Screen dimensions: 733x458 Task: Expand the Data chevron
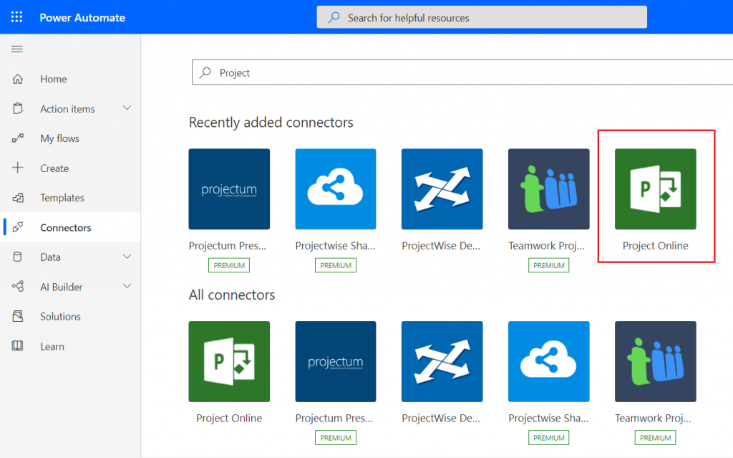tap(127, 257)
